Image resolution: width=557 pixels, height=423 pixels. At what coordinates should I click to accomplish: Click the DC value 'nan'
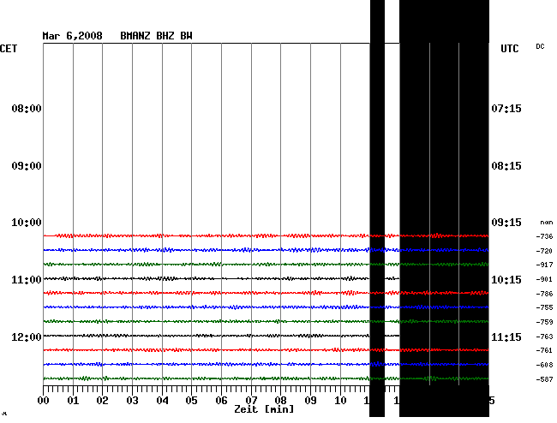(547, 223)
